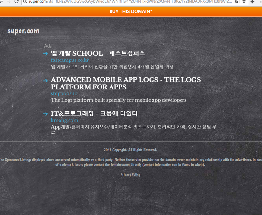This screenshot has width=262, height=215.
Task: Bookmark this page with the star icon
Action: [244, 2]
